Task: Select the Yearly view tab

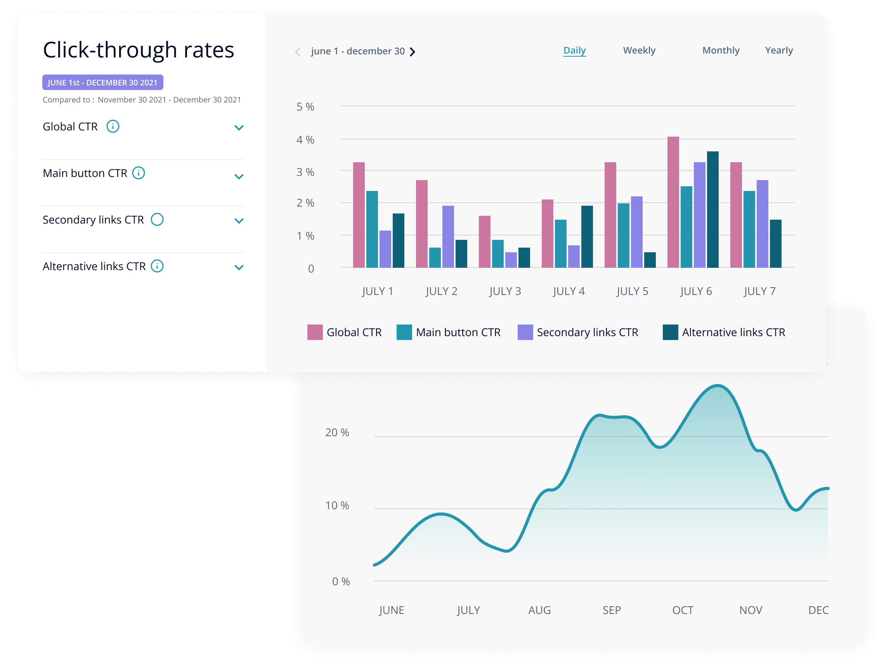Action: pos(778,50)
